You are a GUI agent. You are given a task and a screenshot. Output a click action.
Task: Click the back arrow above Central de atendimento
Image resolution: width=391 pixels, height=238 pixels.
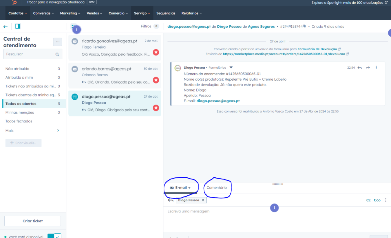click(x=6, y=27)
